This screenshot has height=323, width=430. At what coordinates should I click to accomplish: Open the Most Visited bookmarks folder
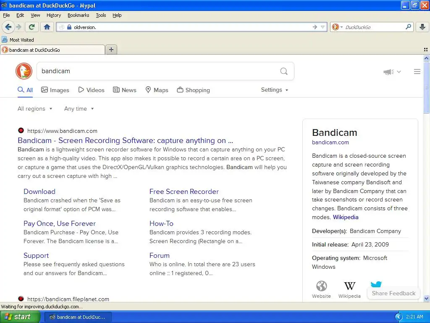pos(18,40)
